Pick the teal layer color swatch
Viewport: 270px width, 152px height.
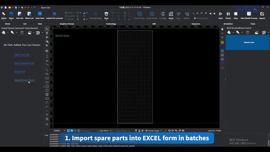click(222, 51)
